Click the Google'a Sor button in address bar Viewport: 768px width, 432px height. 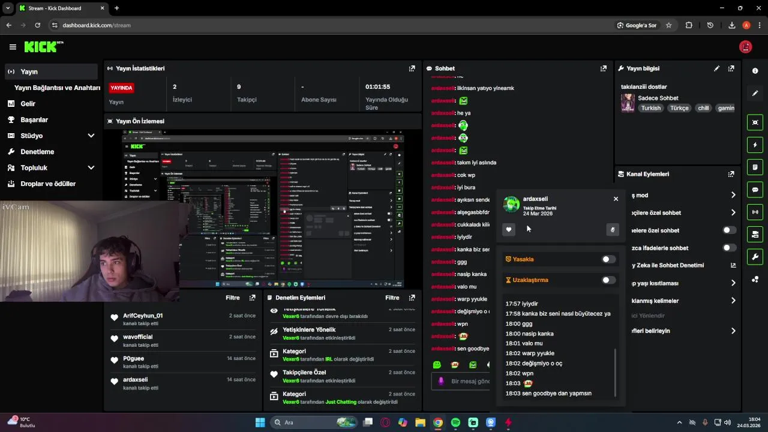point(637,25)
